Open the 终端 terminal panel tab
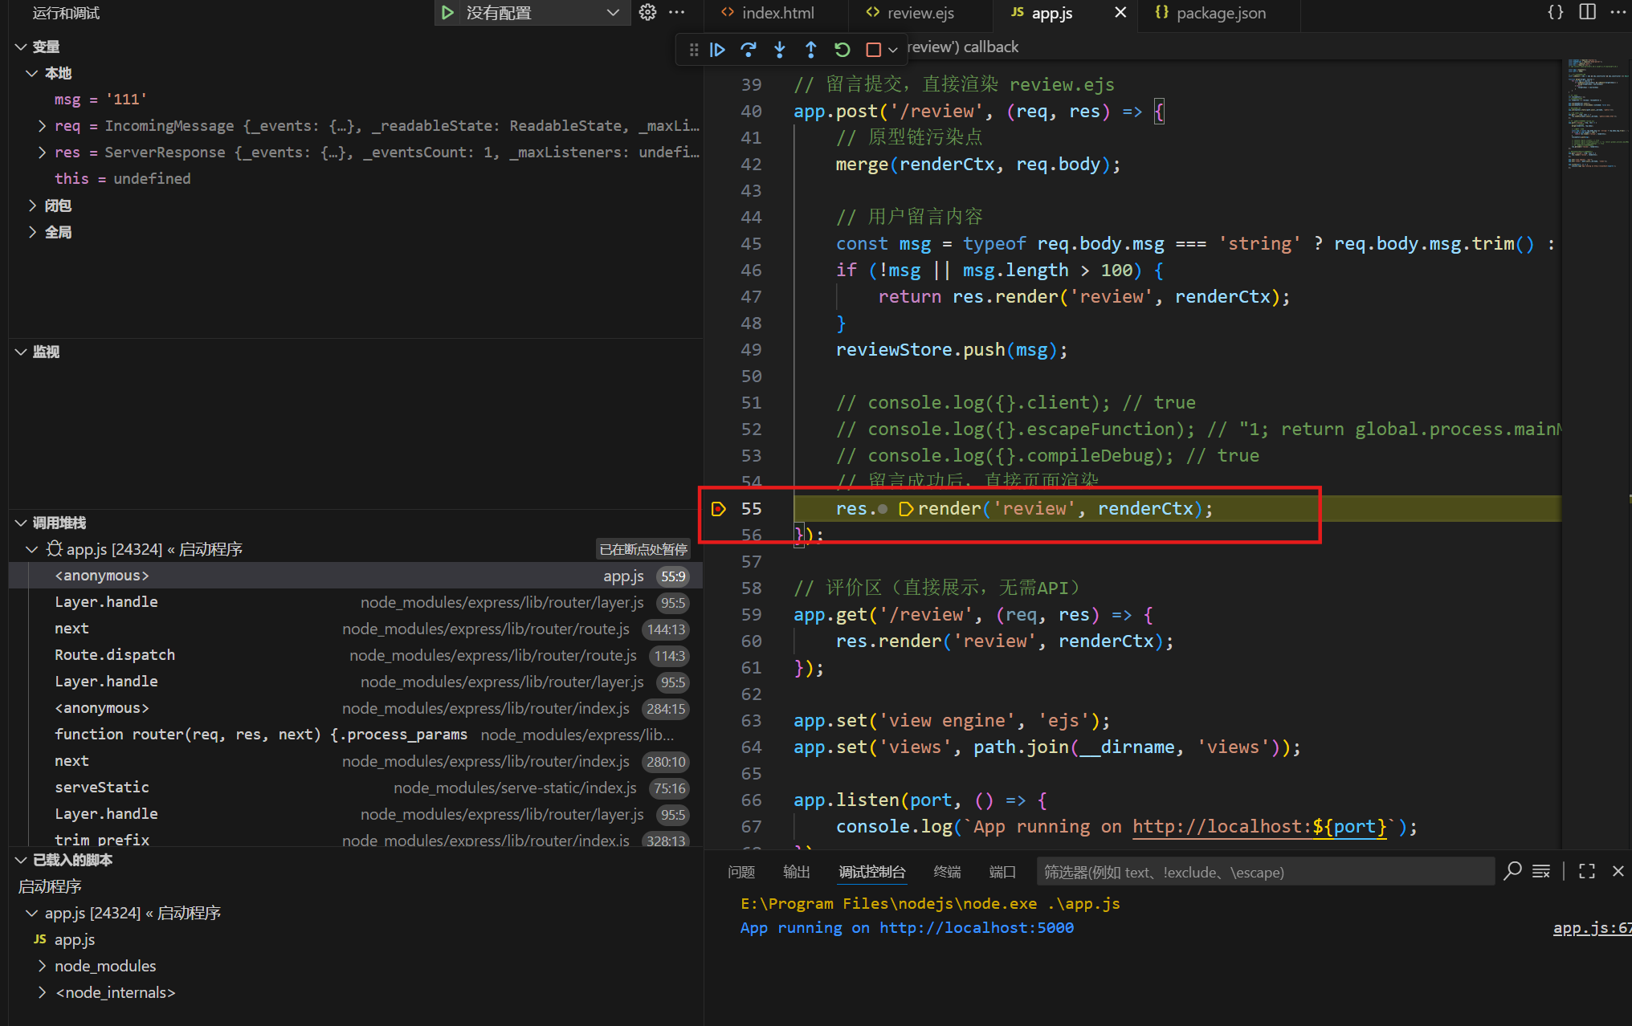The image size is (1632, 1026). pos(947,872)
